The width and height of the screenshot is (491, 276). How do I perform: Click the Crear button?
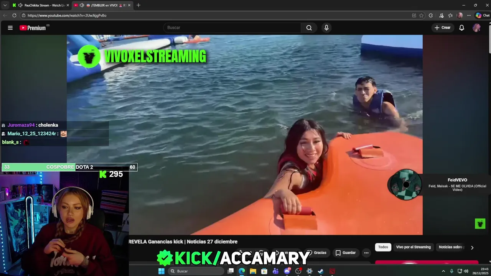coord(443,28)
